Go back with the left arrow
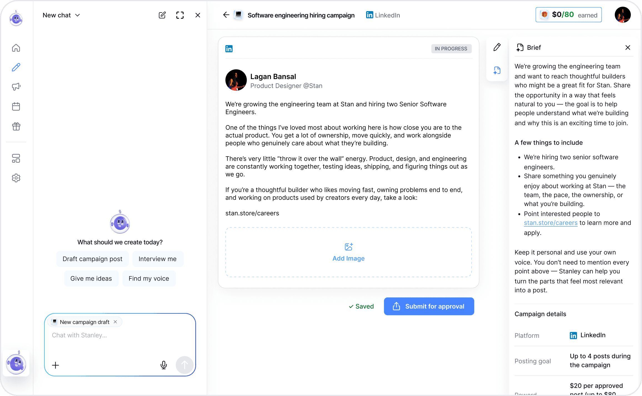The image size is (642, 396). coord(226,15)
